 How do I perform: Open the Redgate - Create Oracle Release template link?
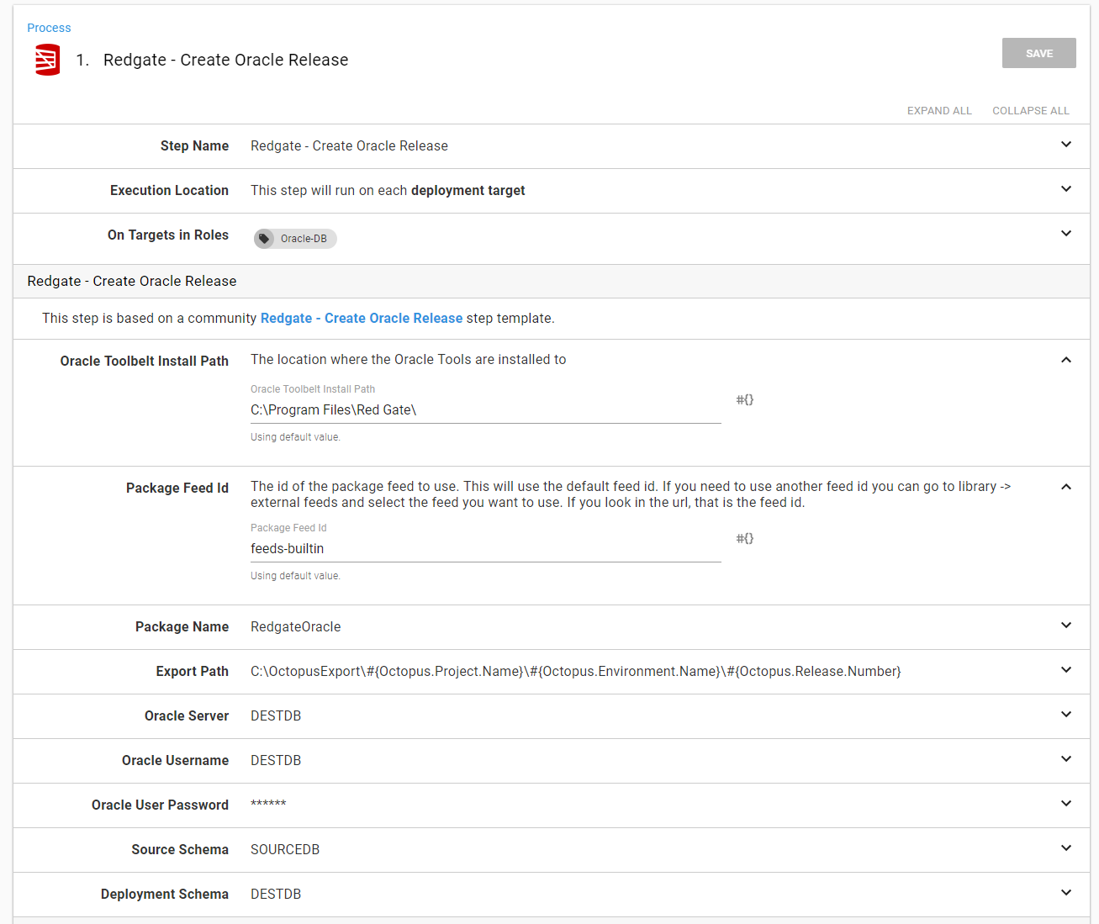tap(361, 319)
